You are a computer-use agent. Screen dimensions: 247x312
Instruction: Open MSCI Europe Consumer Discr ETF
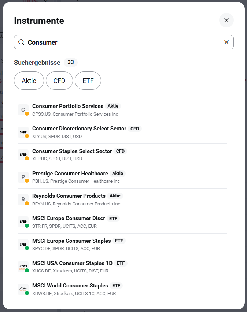122,222
